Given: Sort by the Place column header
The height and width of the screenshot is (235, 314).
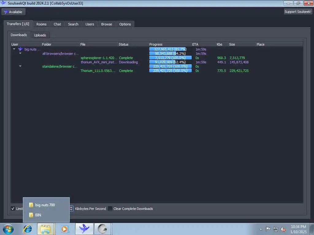Looking at the screenshot, I should pos(279,44).
